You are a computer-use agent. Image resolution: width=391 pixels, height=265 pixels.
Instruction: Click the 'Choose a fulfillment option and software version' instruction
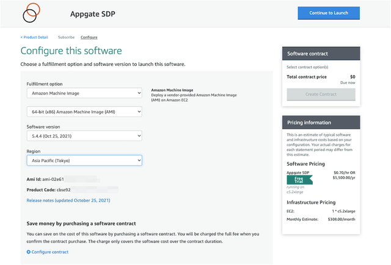103,64
